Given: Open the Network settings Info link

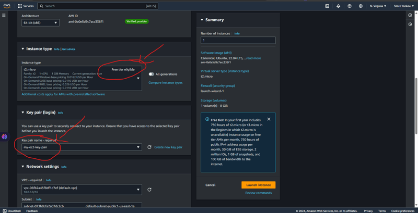Looking at the screenshot, I should pos(64,167).
